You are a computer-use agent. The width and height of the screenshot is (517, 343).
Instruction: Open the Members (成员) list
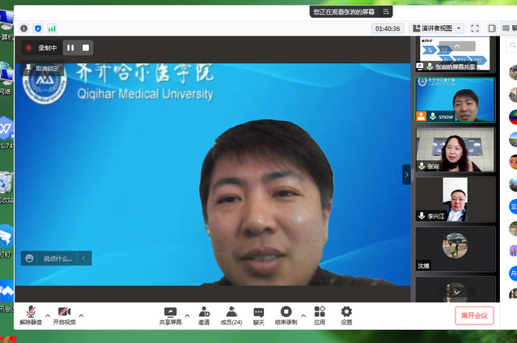(x=231, y=315)
